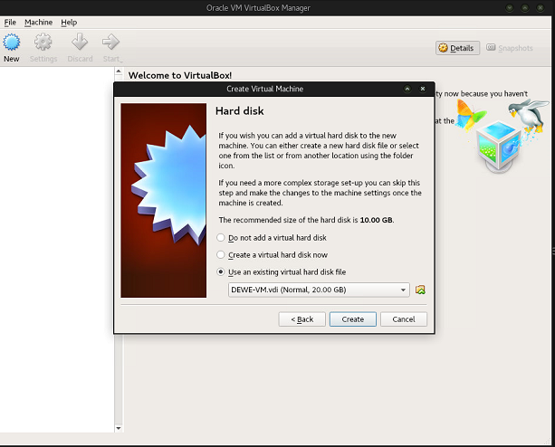Roll up the Create Virtual Machine dialog
The width and height of the screenshot is (555, 447).
(x=407, y=89)
